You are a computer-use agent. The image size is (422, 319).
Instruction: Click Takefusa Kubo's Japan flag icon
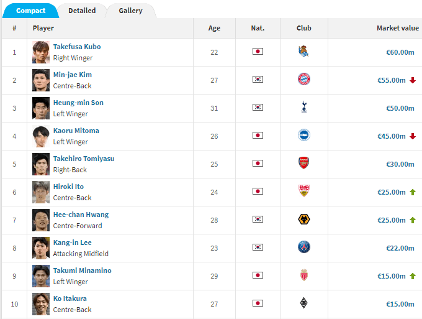coord(258,52)
